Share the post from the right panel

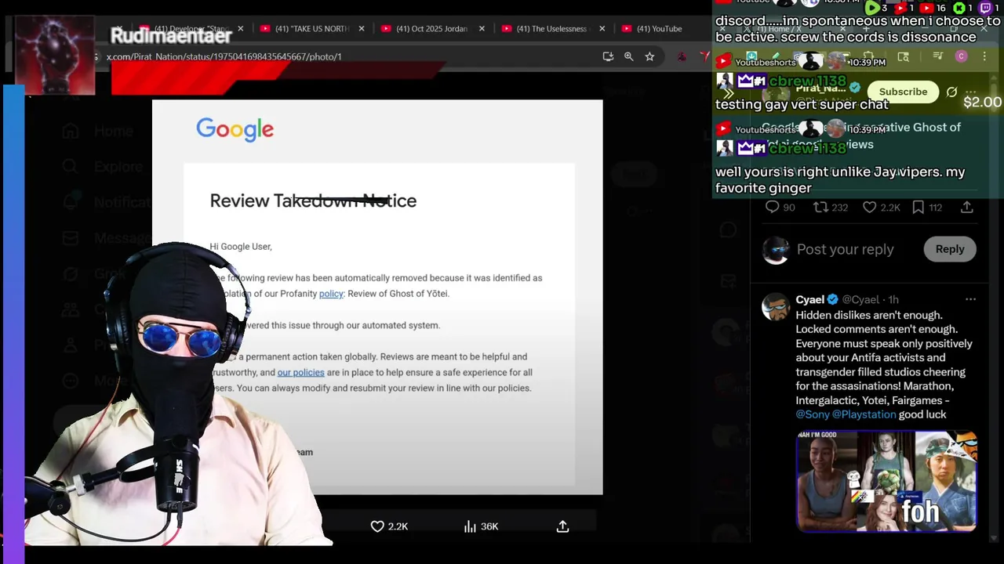pos(967,208)
